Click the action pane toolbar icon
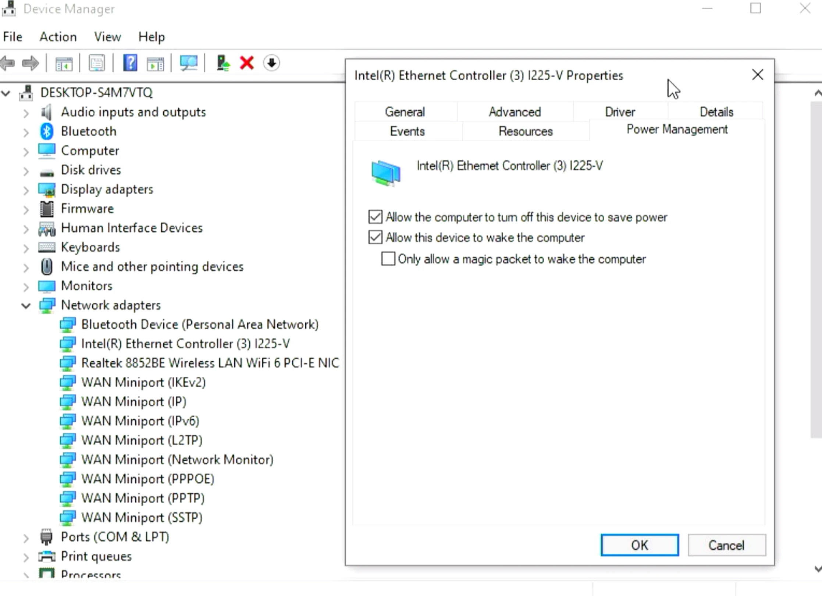This screenshot has height=596, width=822. click(x=155, y=63)
